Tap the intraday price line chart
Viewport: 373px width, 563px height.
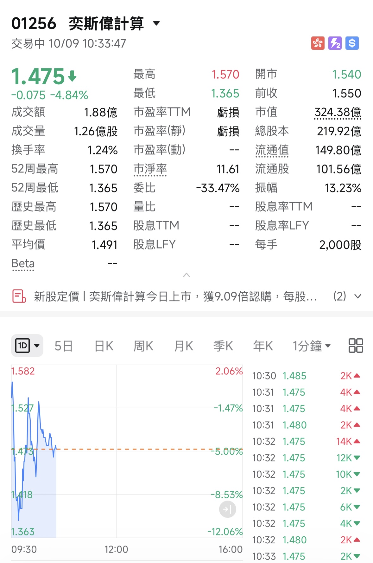coord(127,451)
